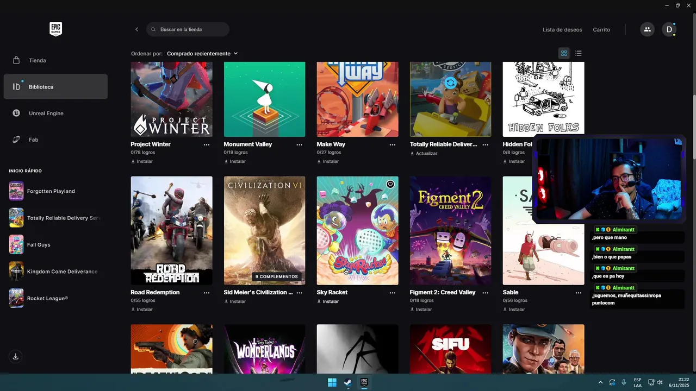Viewport: 696px width, 391px height.
Task: Open the Windows Start button
Action: tap(332, 382)
